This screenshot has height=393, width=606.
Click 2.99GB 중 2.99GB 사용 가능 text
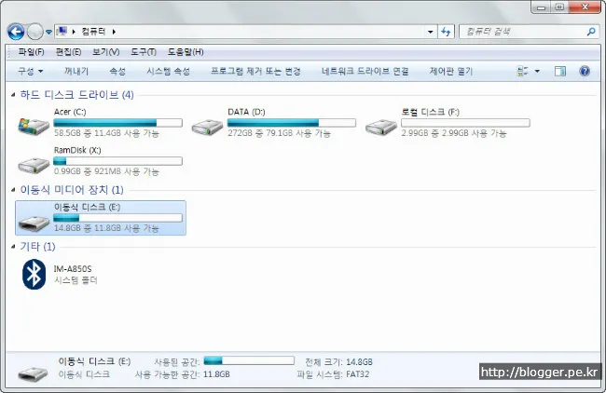(x=454, y=133)
